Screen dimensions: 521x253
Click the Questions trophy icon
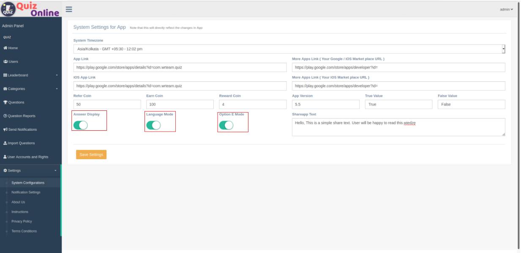point(5,102)
